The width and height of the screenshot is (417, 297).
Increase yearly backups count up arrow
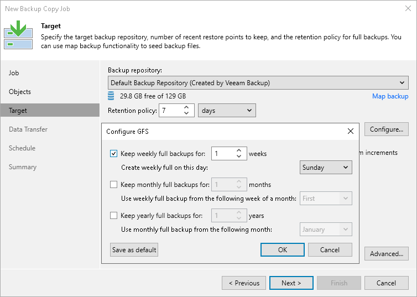click(239, 212)
